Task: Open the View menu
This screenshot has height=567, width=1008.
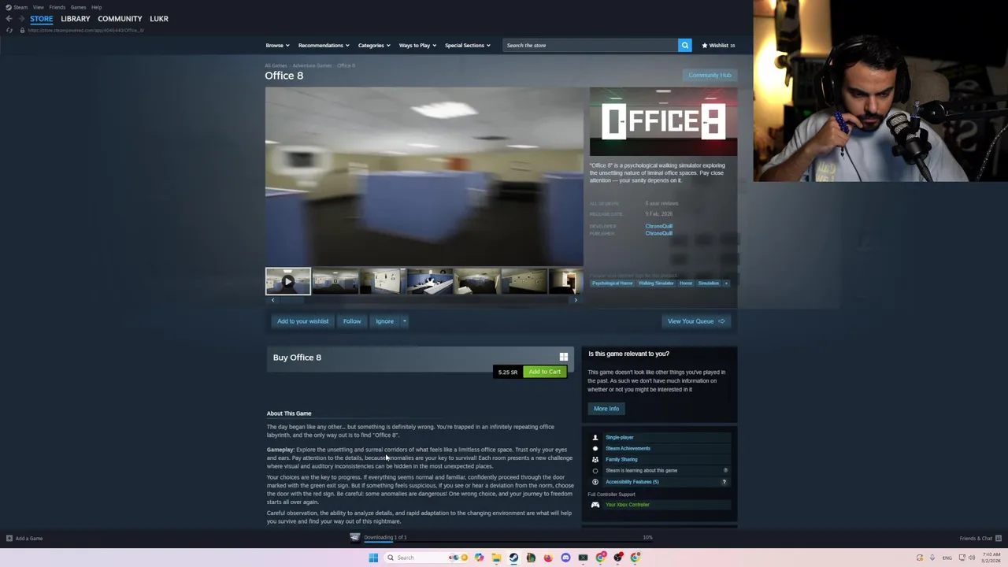Action: (x=38, y=7)
